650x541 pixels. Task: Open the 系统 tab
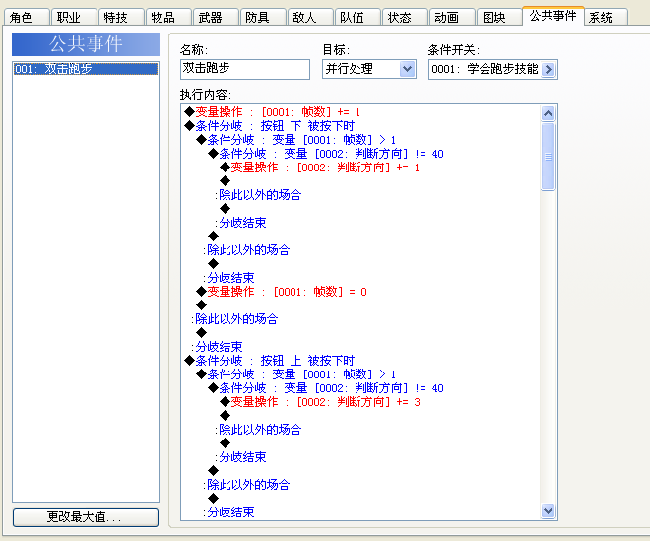click(606, 17)
